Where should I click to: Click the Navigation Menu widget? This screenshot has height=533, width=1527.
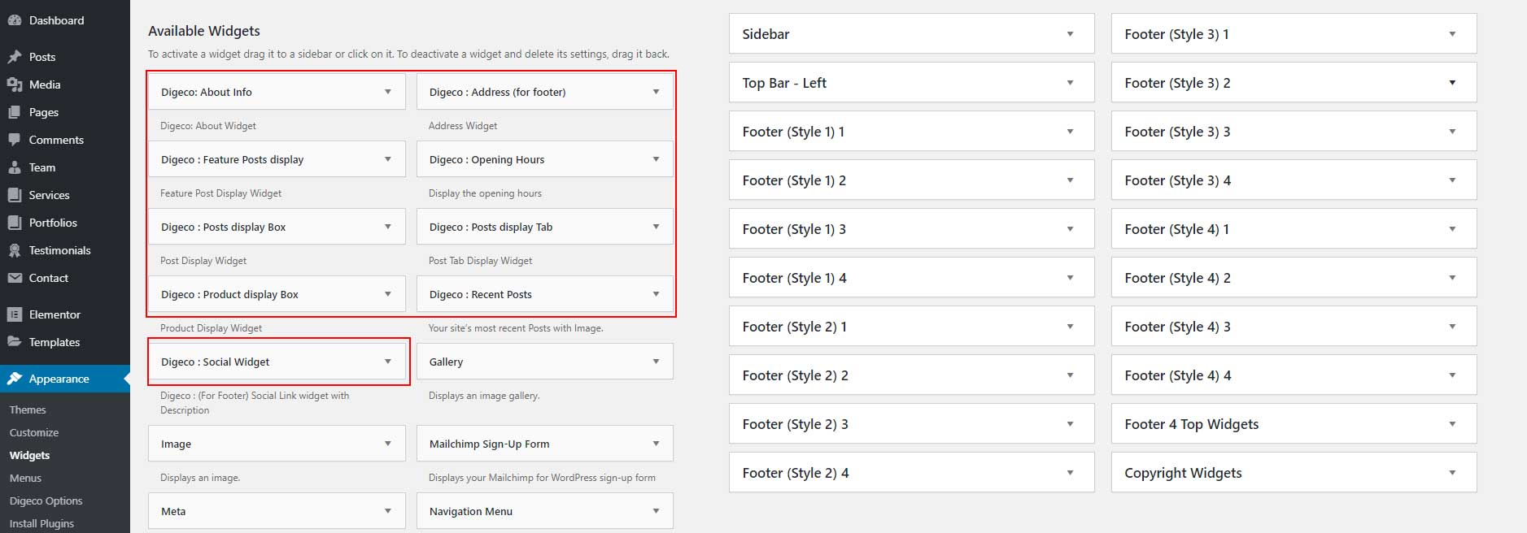545,511
